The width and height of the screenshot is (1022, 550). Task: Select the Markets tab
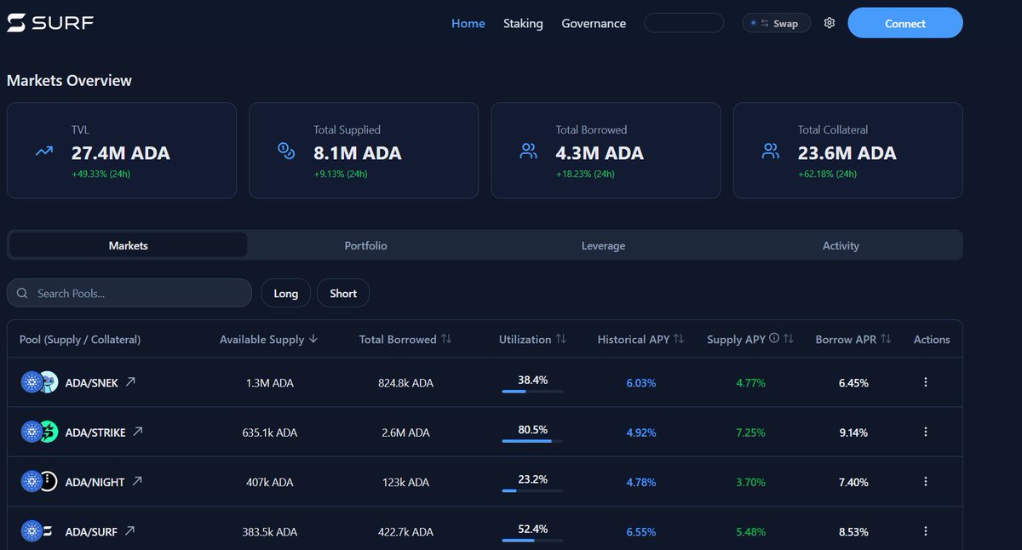click(x=129, y=245)
